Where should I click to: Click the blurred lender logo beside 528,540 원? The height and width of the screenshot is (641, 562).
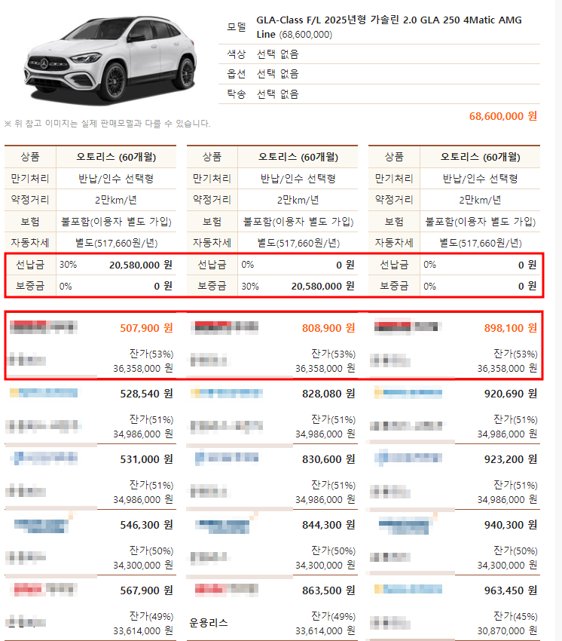point(44,393)
